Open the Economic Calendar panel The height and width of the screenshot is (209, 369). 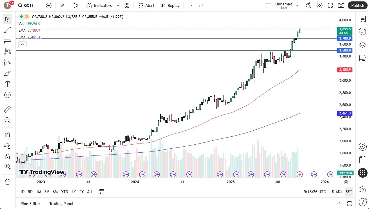362,160
